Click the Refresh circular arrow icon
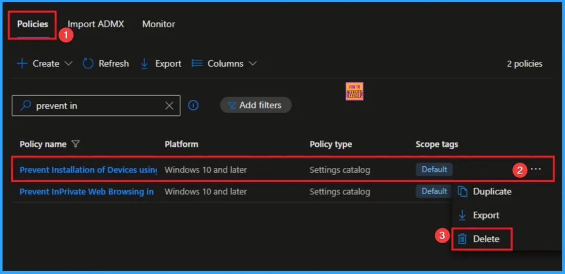 click(88, 64)
